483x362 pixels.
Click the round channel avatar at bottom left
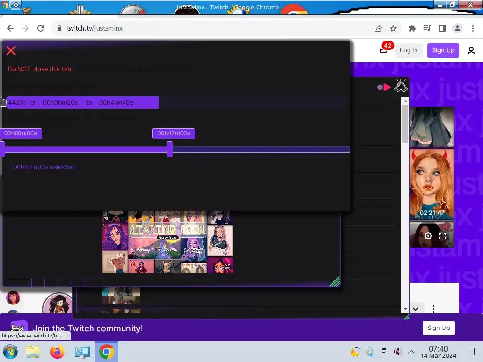coord(58,303)
